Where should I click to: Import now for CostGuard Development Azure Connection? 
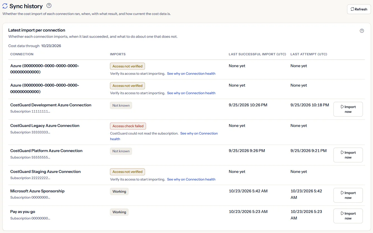tap(348, 109)
